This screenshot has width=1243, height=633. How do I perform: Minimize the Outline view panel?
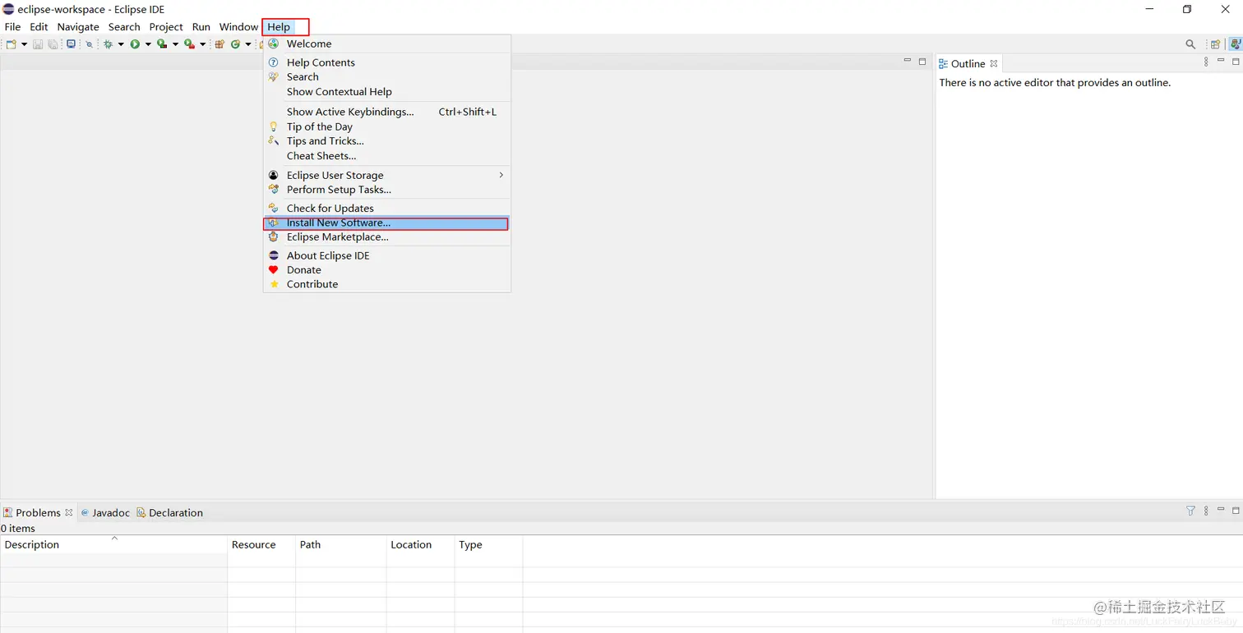pos(1221,61)
